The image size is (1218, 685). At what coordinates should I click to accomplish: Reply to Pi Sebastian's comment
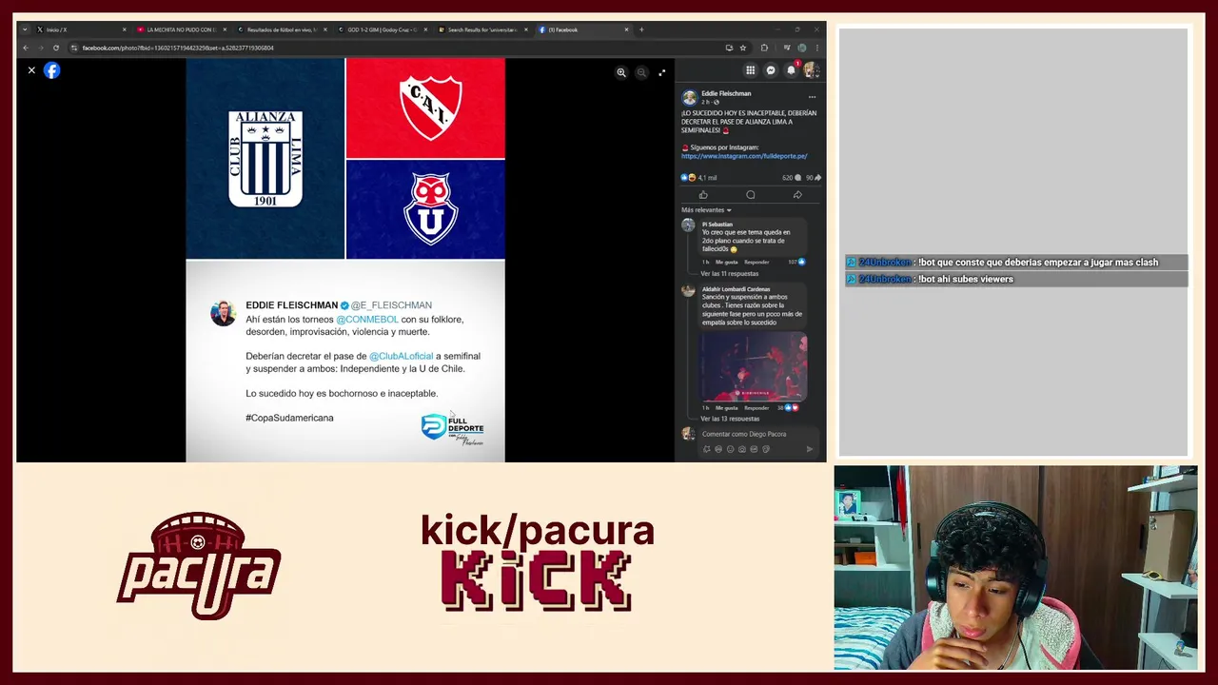coord(756,262)
